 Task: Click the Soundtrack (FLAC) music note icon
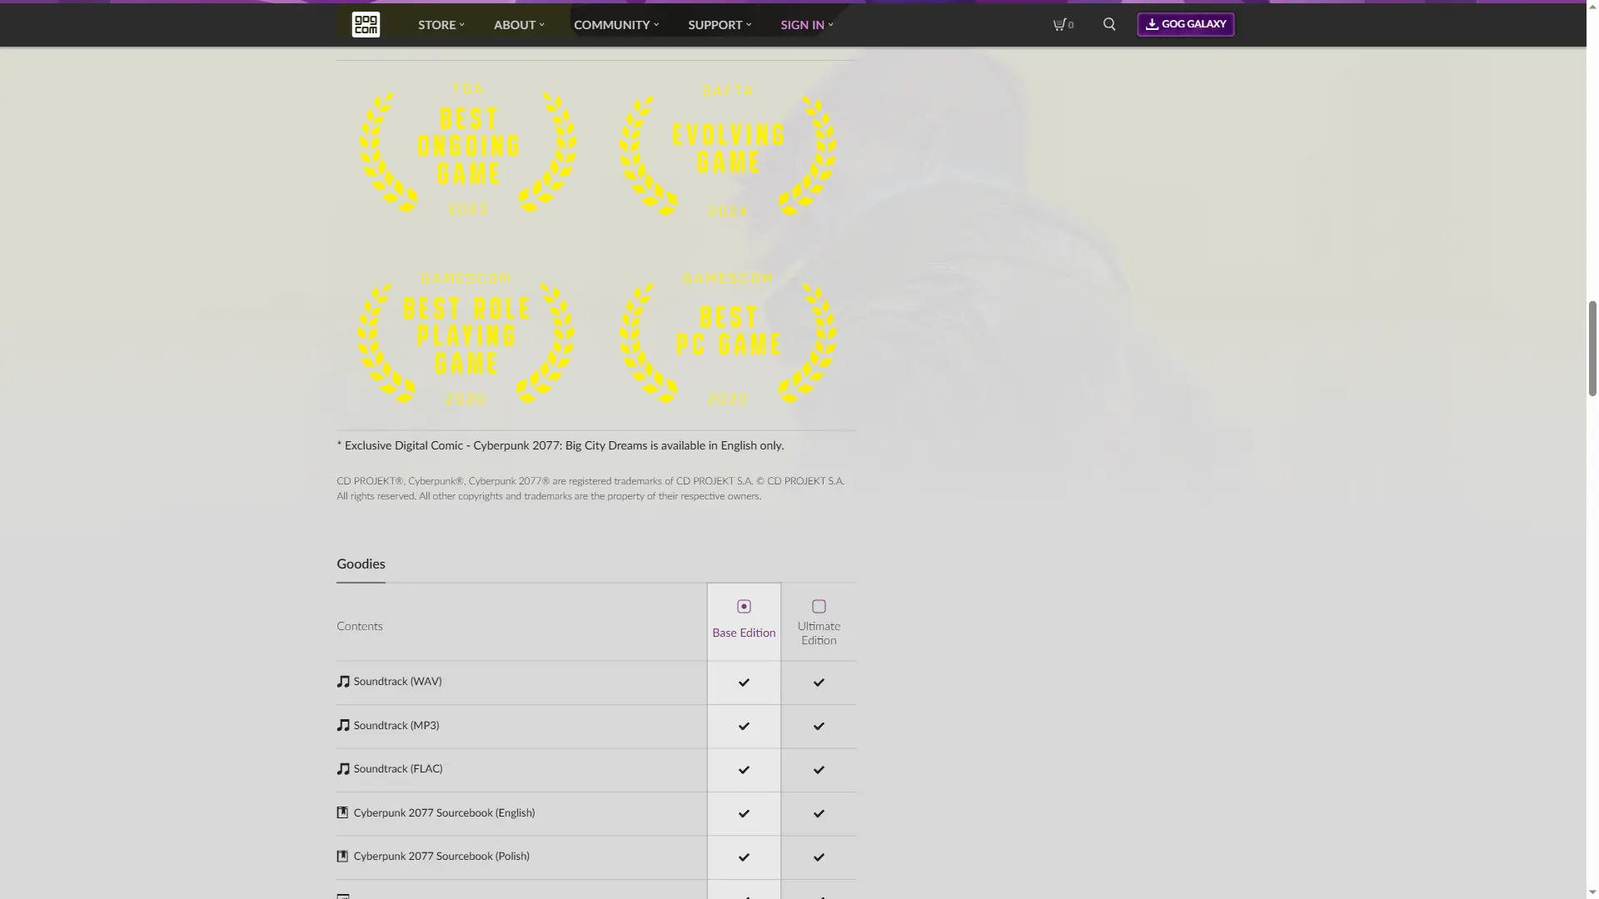pos(343,769)
